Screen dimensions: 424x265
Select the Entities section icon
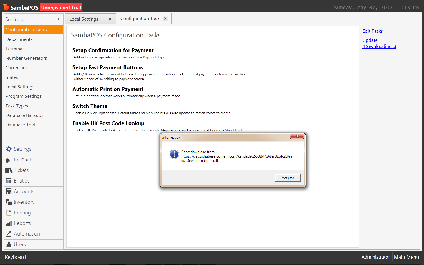(9, 181)
